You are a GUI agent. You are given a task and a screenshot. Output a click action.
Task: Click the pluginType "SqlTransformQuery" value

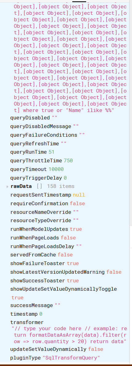click(71, 358)
